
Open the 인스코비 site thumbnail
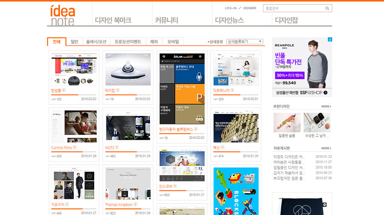[182, 165]
